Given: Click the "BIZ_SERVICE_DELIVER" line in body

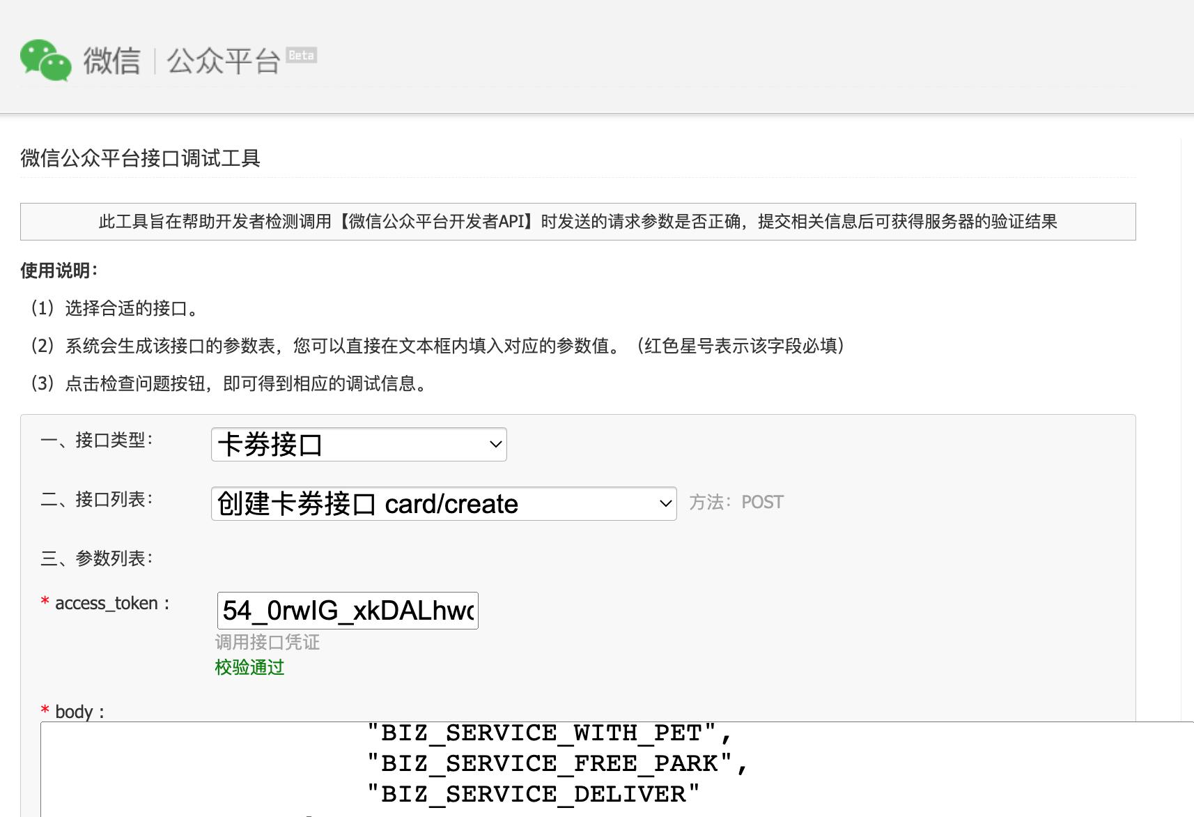Looking at the screenshot, I should click(x=534, y=795).
